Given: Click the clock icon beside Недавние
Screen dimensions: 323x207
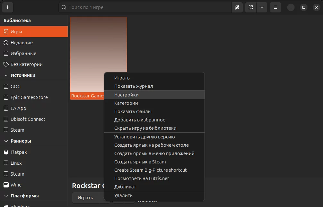Looking at the screenshot, I should pyautogui.click(x=6, y=43).
